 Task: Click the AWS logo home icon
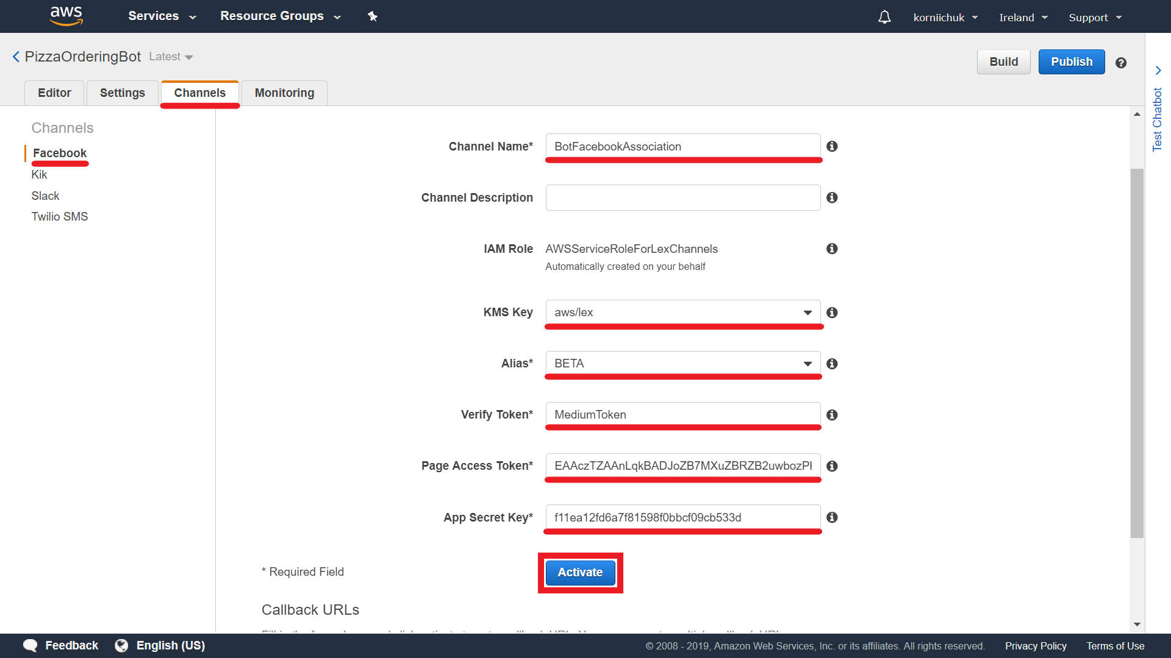[x=66, y=16]
